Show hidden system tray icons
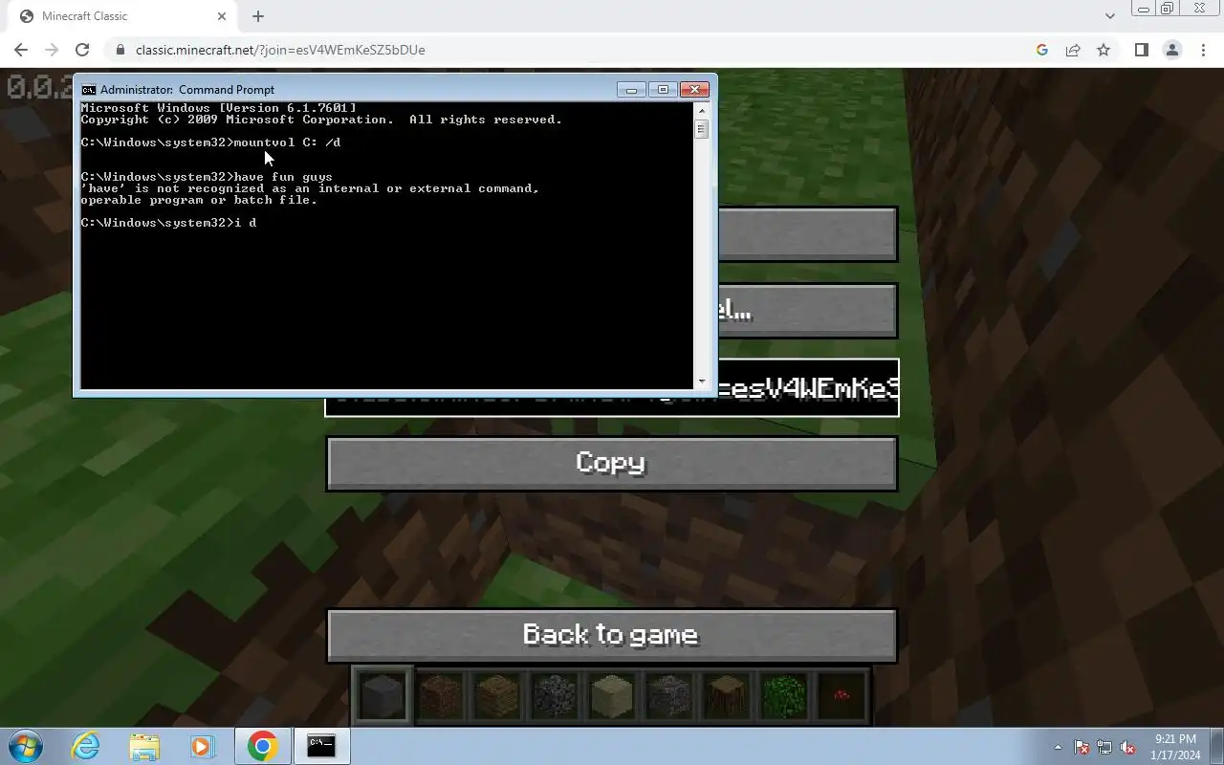 (1058, 747)
